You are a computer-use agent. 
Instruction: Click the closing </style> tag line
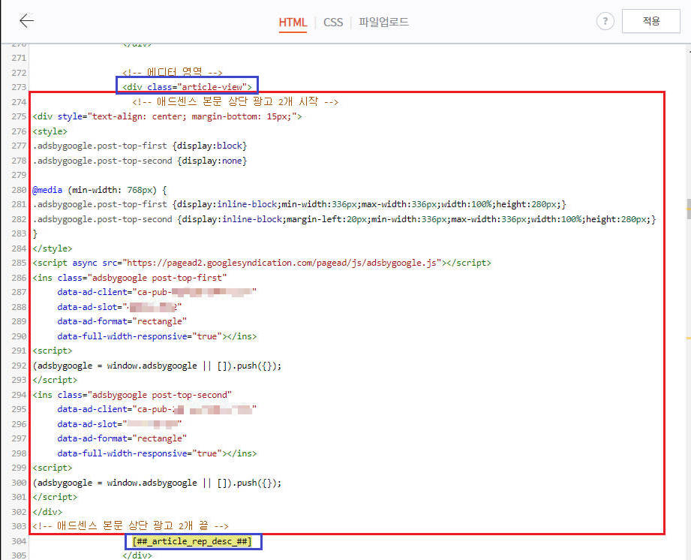53,248
